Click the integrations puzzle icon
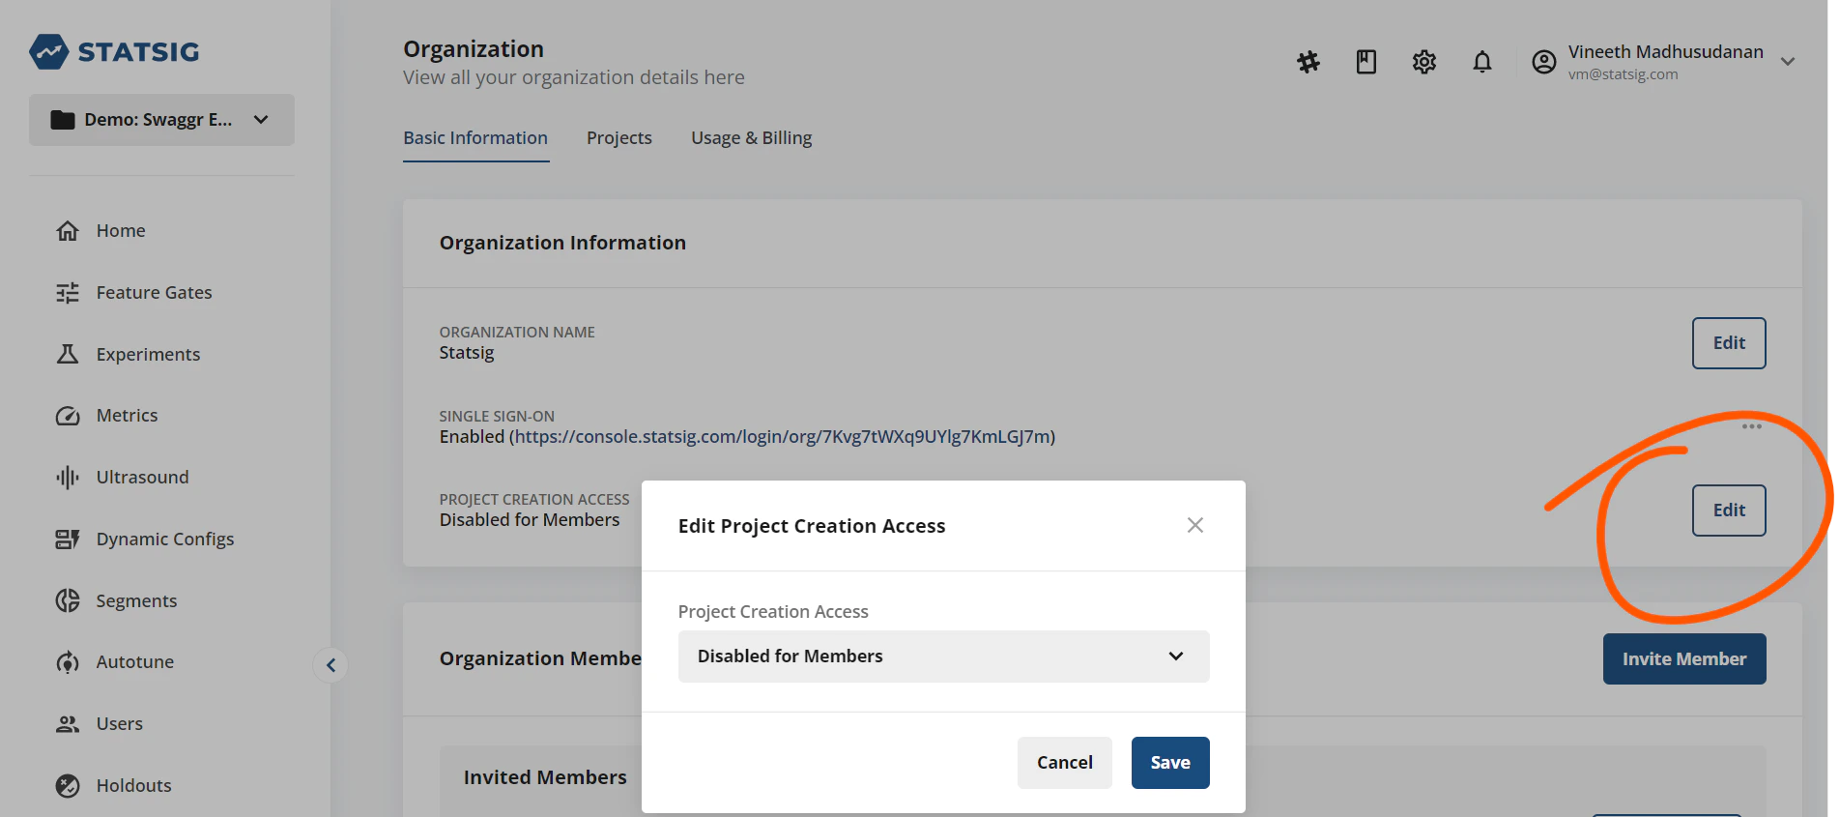This screenshot has height=817, width=1840. tap(1308, 63)
